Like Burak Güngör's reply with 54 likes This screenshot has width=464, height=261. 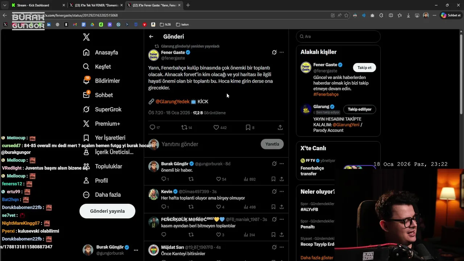219,179
